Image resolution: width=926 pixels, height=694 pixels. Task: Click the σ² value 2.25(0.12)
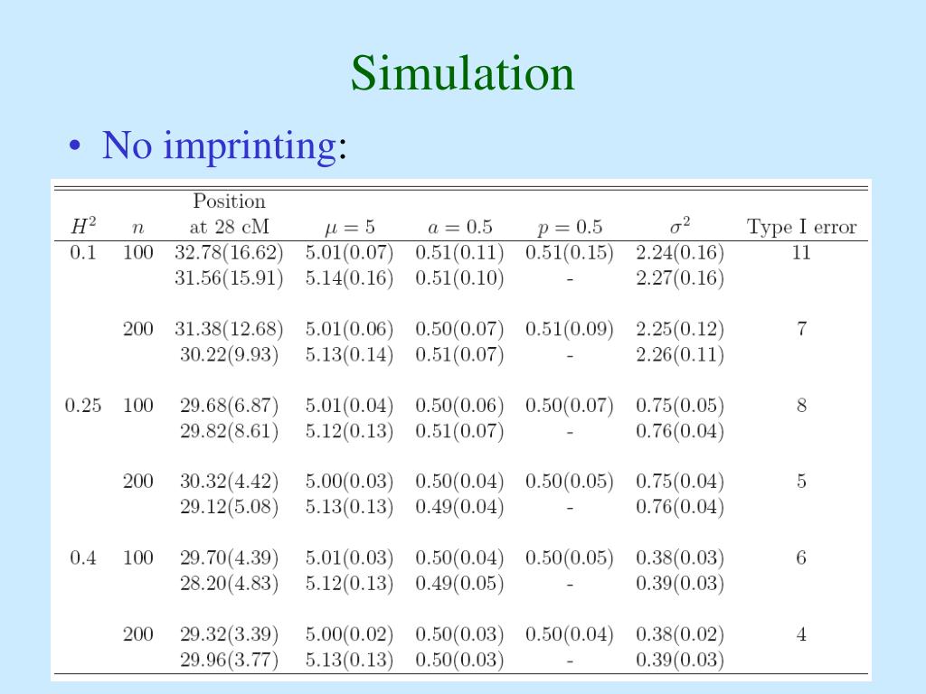coord(680,329)
